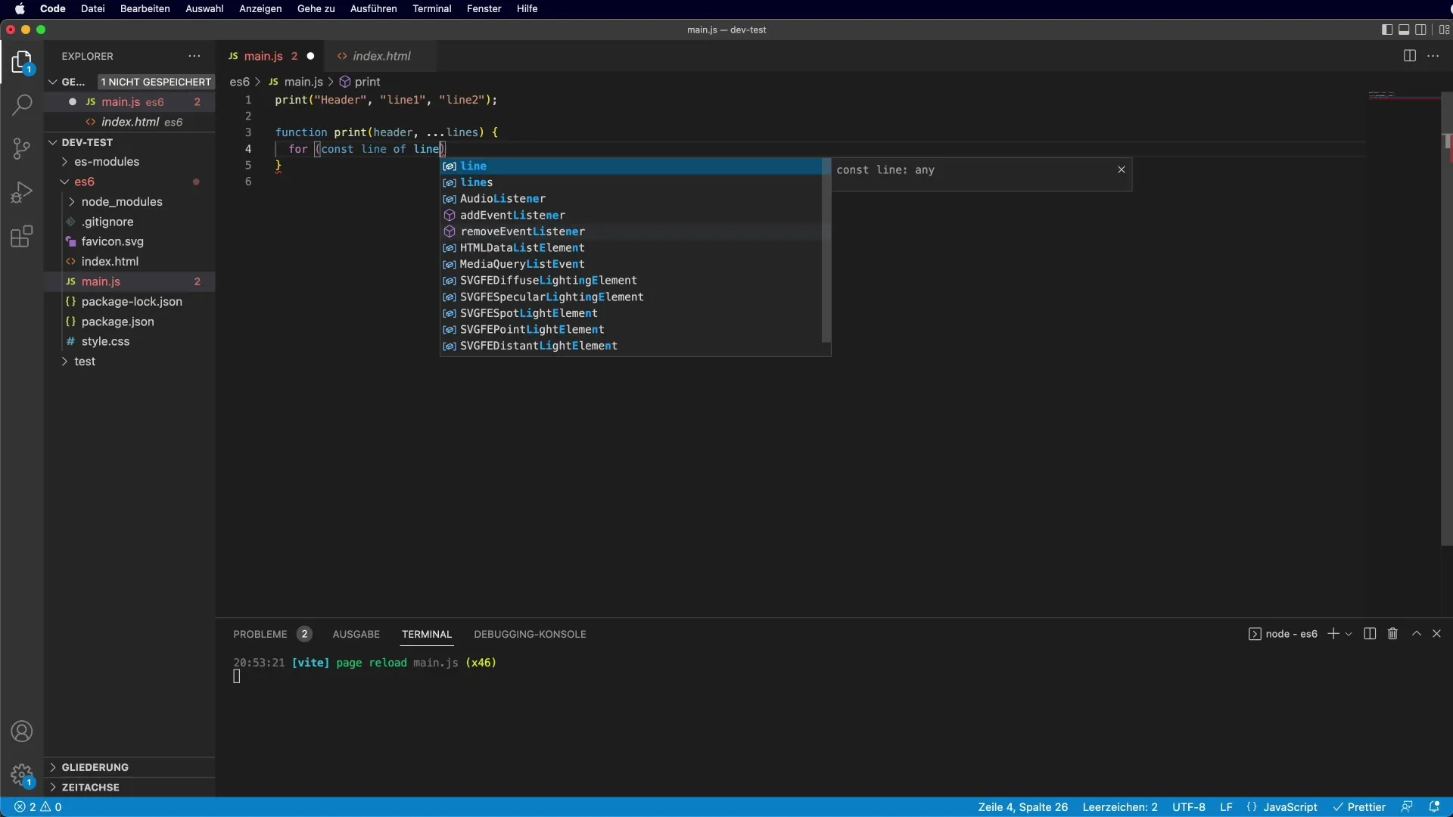Screen dimensions: 1453x817
Task: Collapse the open editors section
Action: pyautogui.click(x=53, y=82)
